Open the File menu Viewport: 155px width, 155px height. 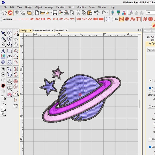click(5, 7)
